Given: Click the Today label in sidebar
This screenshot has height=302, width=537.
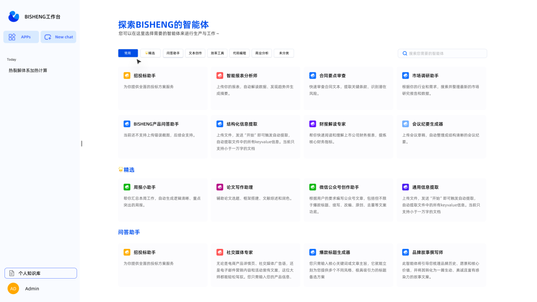Looking at the screenshot, I should (x=11, y=60).
